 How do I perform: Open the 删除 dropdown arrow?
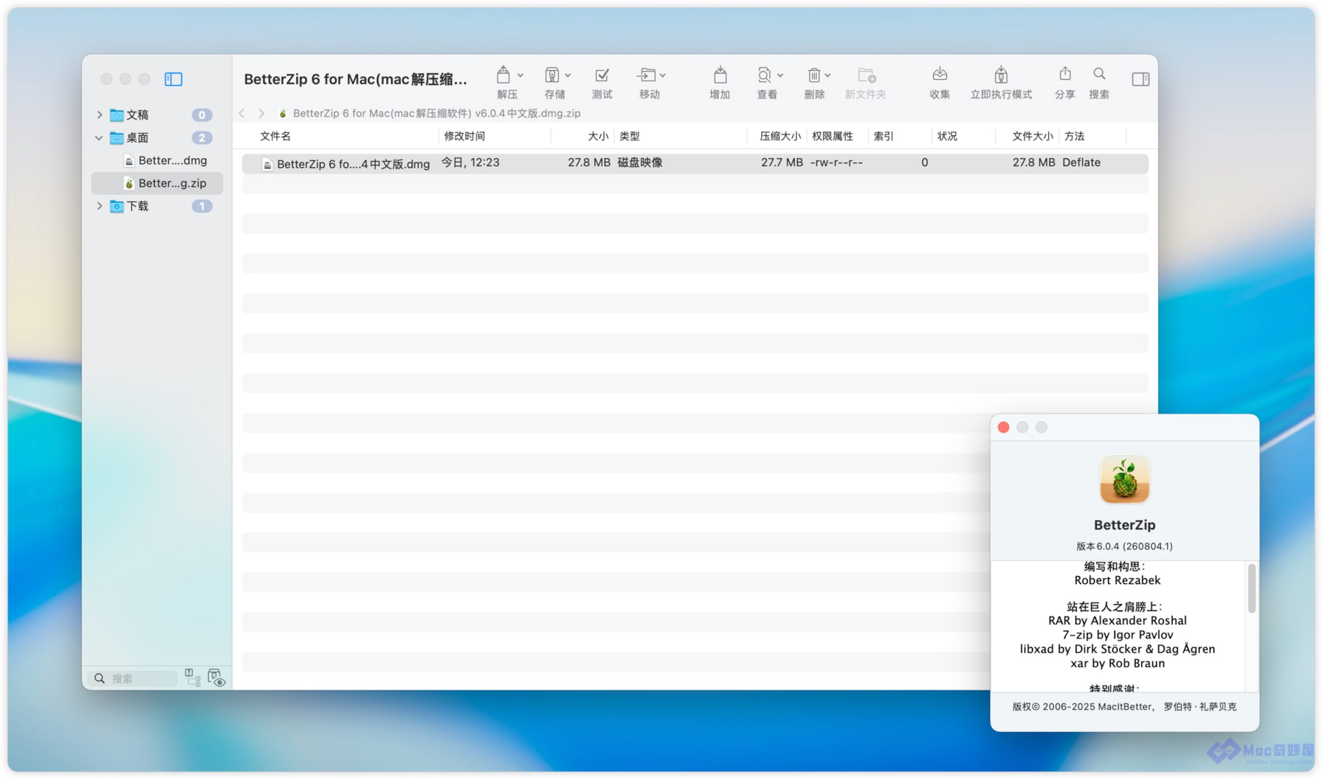pyautogui.click(x=828, y=75)
